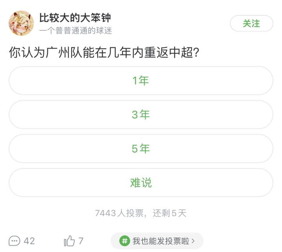
Task: Choose the 3年 poll option
Action: (141, 114)
